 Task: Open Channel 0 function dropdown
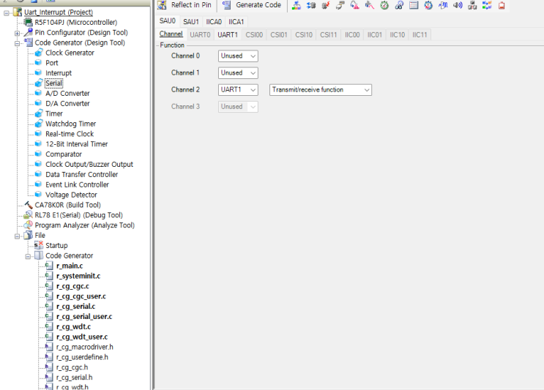(x=238, y=56)
